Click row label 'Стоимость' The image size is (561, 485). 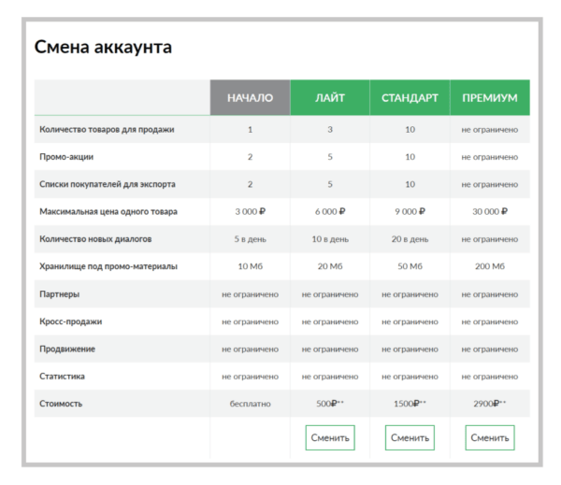point(61,404)
